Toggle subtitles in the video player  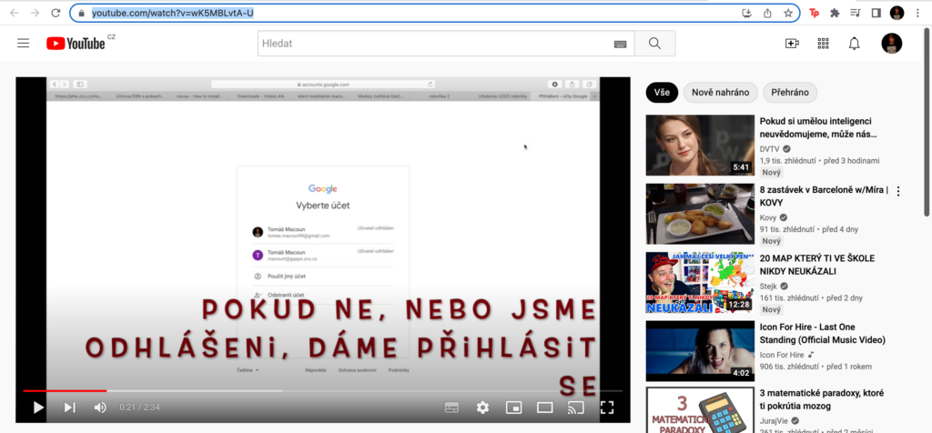pos(451,408)
